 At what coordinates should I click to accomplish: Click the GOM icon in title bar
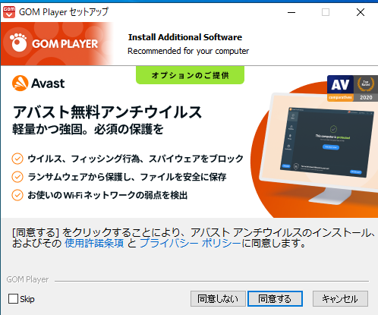coord(9,12)
